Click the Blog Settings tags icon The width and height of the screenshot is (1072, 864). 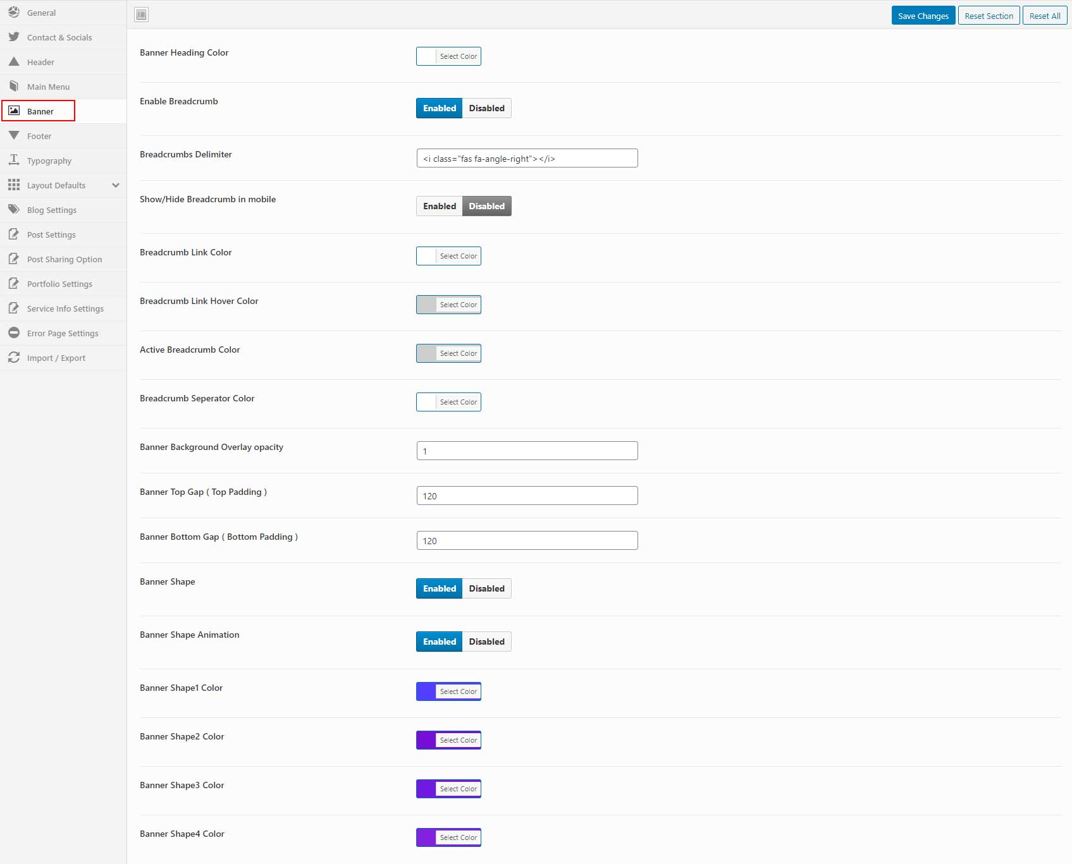click(14, 209)
